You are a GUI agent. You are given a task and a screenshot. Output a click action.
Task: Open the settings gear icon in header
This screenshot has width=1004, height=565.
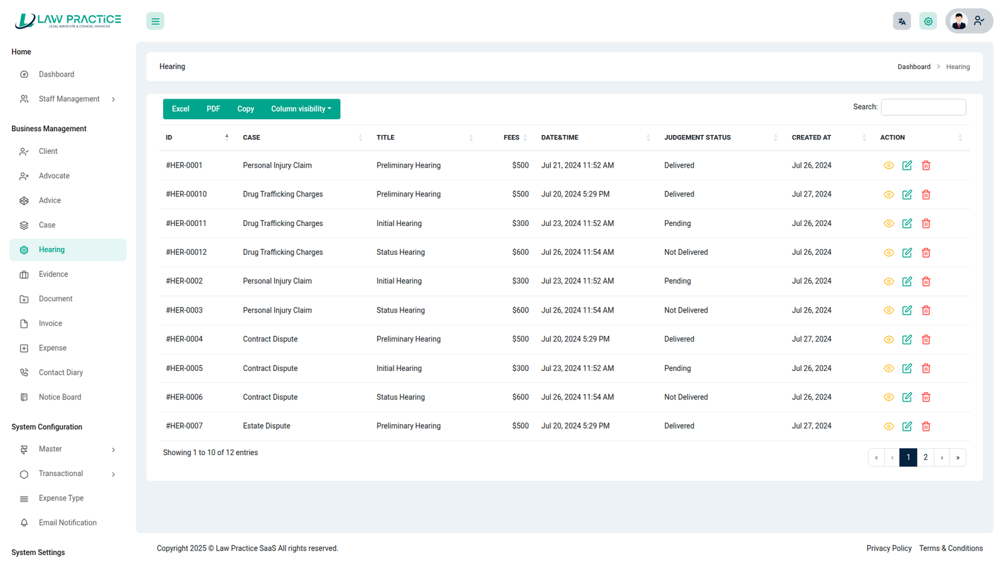pos(928,21)
